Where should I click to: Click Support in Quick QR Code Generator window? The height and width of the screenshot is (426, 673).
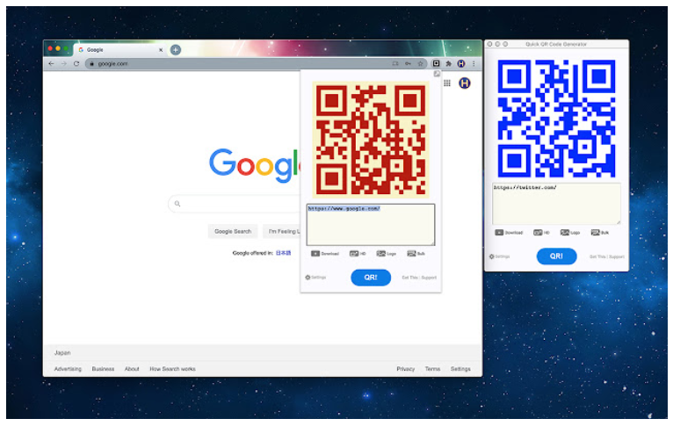[x=617, y=256]
